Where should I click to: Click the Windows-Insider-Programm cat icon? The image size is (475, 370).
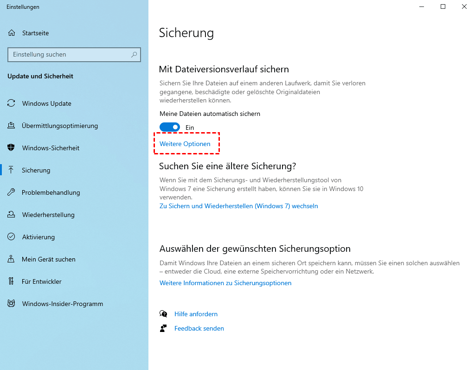[x=12, y=304]
